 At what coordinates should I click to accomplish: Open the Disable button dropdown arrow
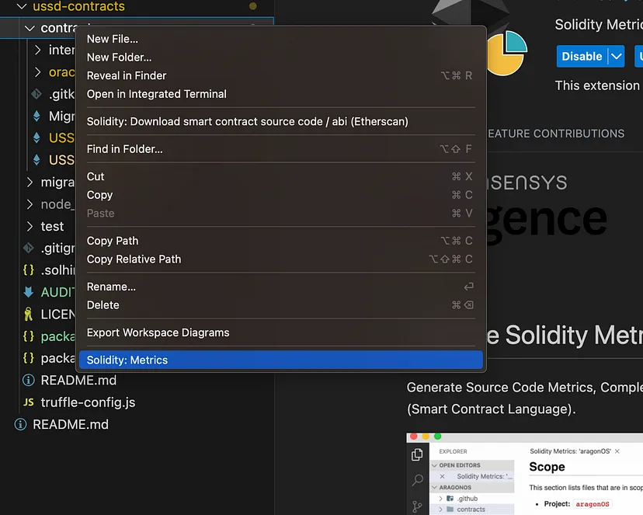click(617, 56)
